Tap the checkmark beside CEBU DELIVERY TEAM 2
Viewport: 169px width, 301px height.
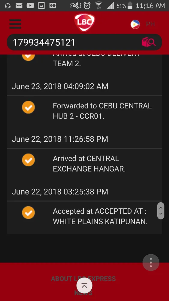[28, 57]
